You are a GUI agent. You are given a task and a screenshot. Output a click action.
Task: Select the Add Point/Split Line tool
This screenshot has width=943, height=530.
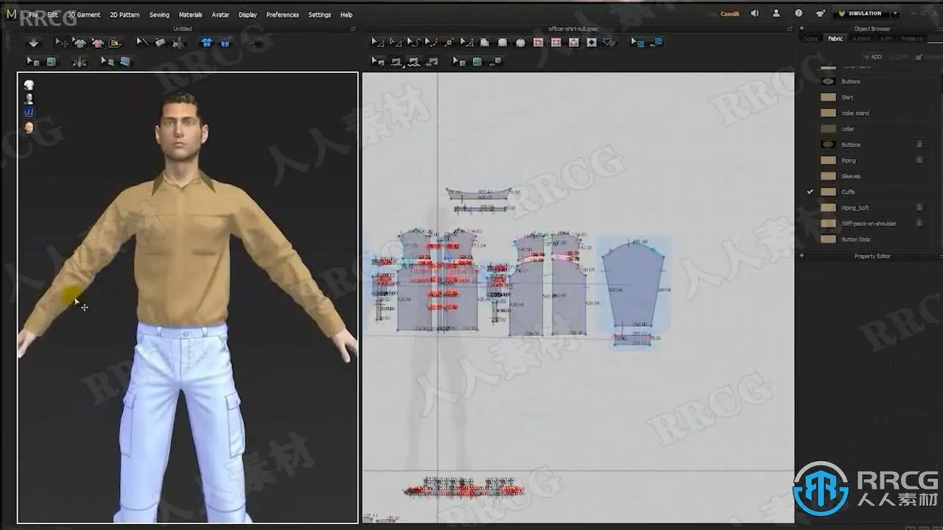(x=449, y=43)
